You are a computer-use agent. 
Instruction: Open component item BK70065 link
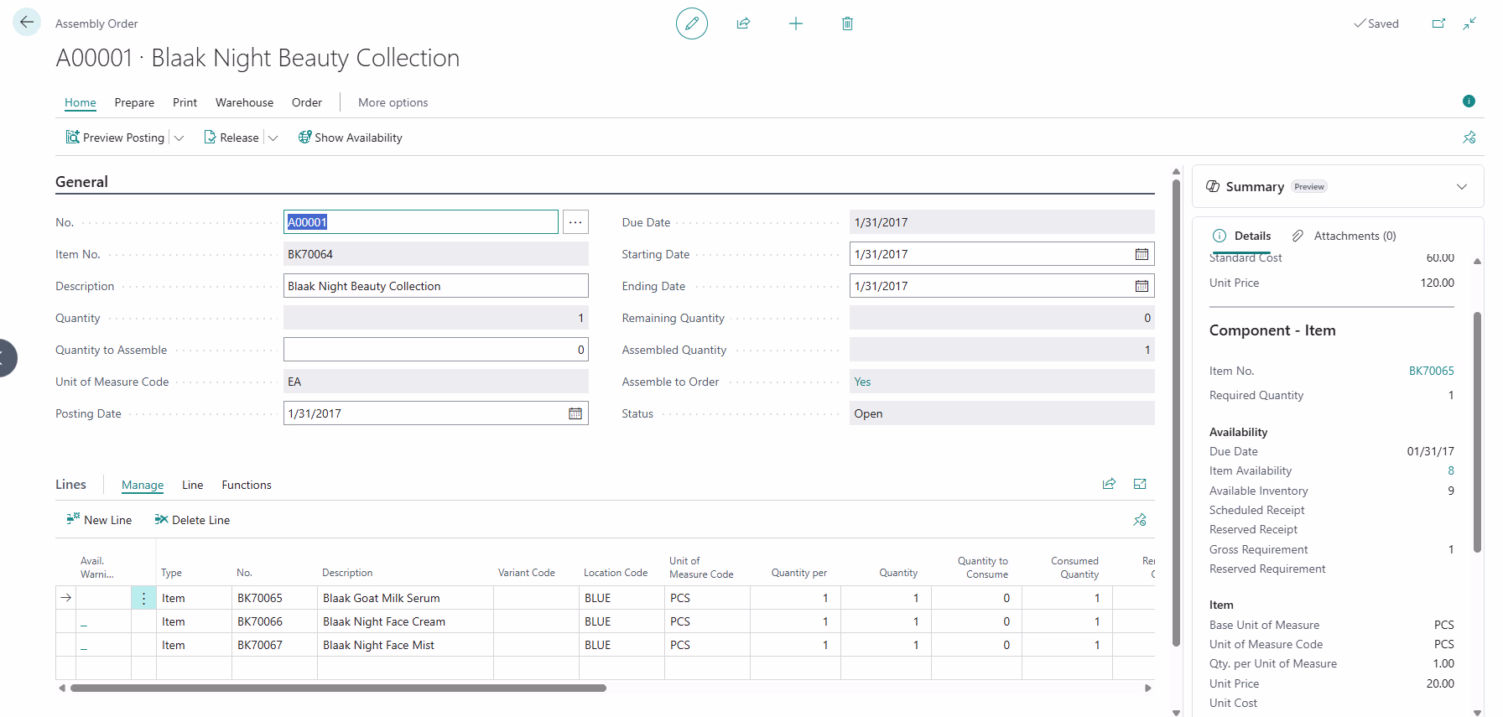pyautogui.click(x=1431, y=371)
